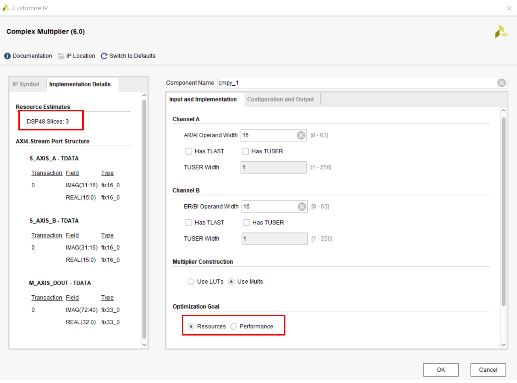The image size is (517, 383).
Task: Click the settings panel scrollbar thumb
Action: [503, 211]
